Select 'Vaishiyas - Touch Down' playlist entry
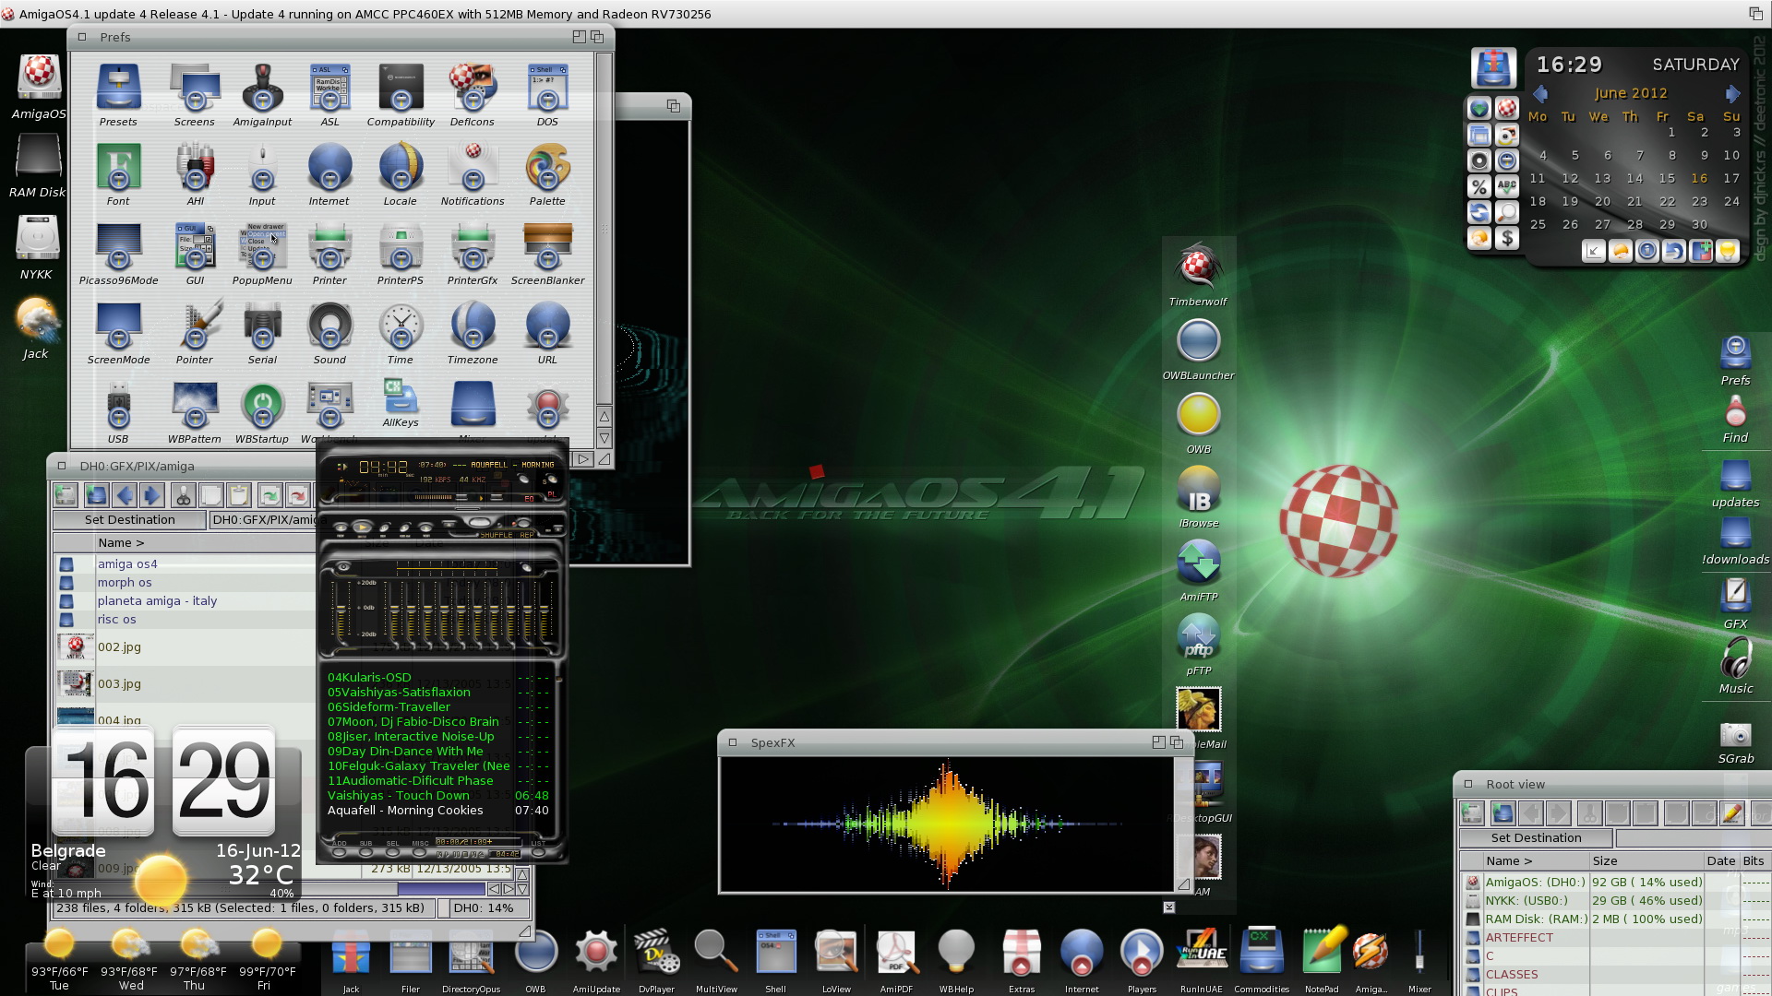The height and width of the screenshot is (996, 1772). [x=399, y=796]
